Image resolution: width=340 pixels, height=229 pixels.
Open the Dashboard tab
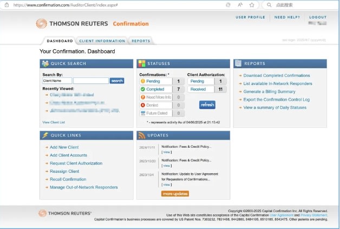point(60,41)
